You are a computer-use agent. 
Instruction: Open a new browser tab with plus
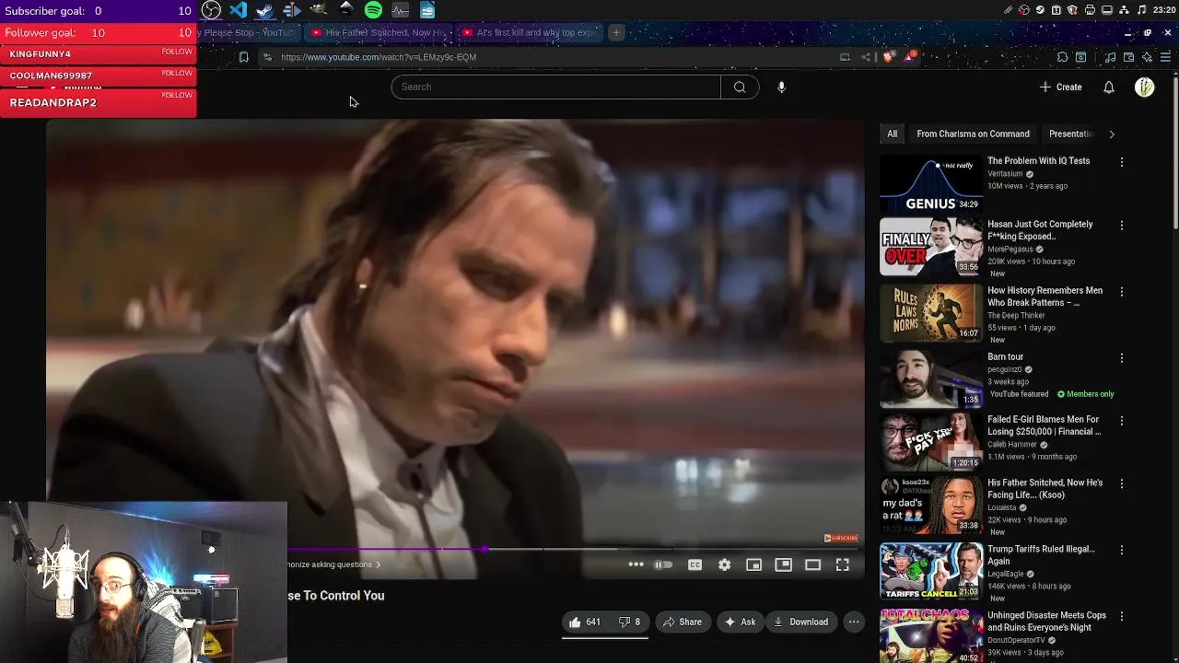tap(616, 32)
